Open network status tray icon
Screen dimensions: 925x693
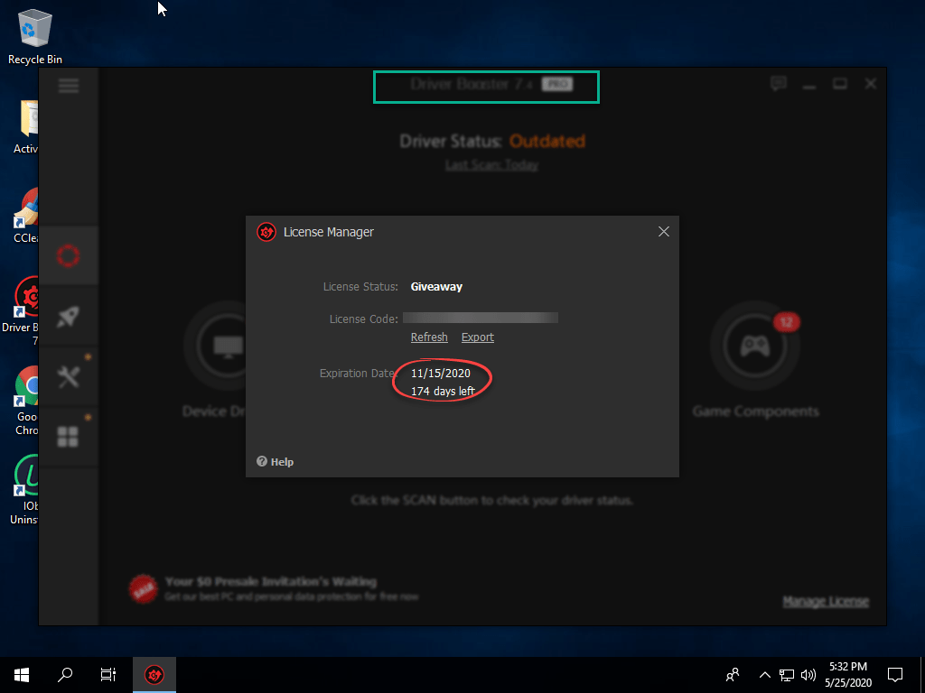(787, 675)
